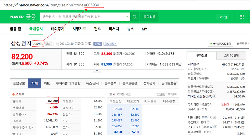Open the 뉴스 menu
This screenshot has width=250, height=135.
130,29
